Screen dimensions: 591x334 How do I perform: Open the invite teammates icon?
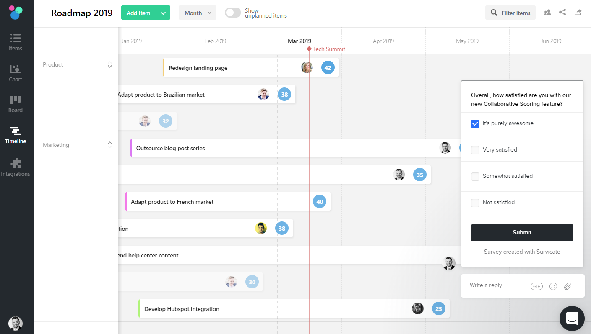pyautogui.click(x=547, y=13)
